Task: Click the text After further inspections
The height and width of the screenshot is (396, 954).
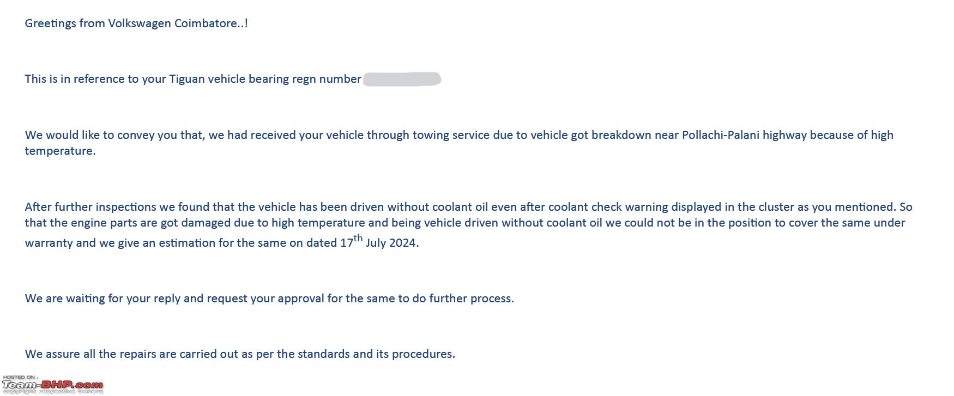Action: (90, 207)
